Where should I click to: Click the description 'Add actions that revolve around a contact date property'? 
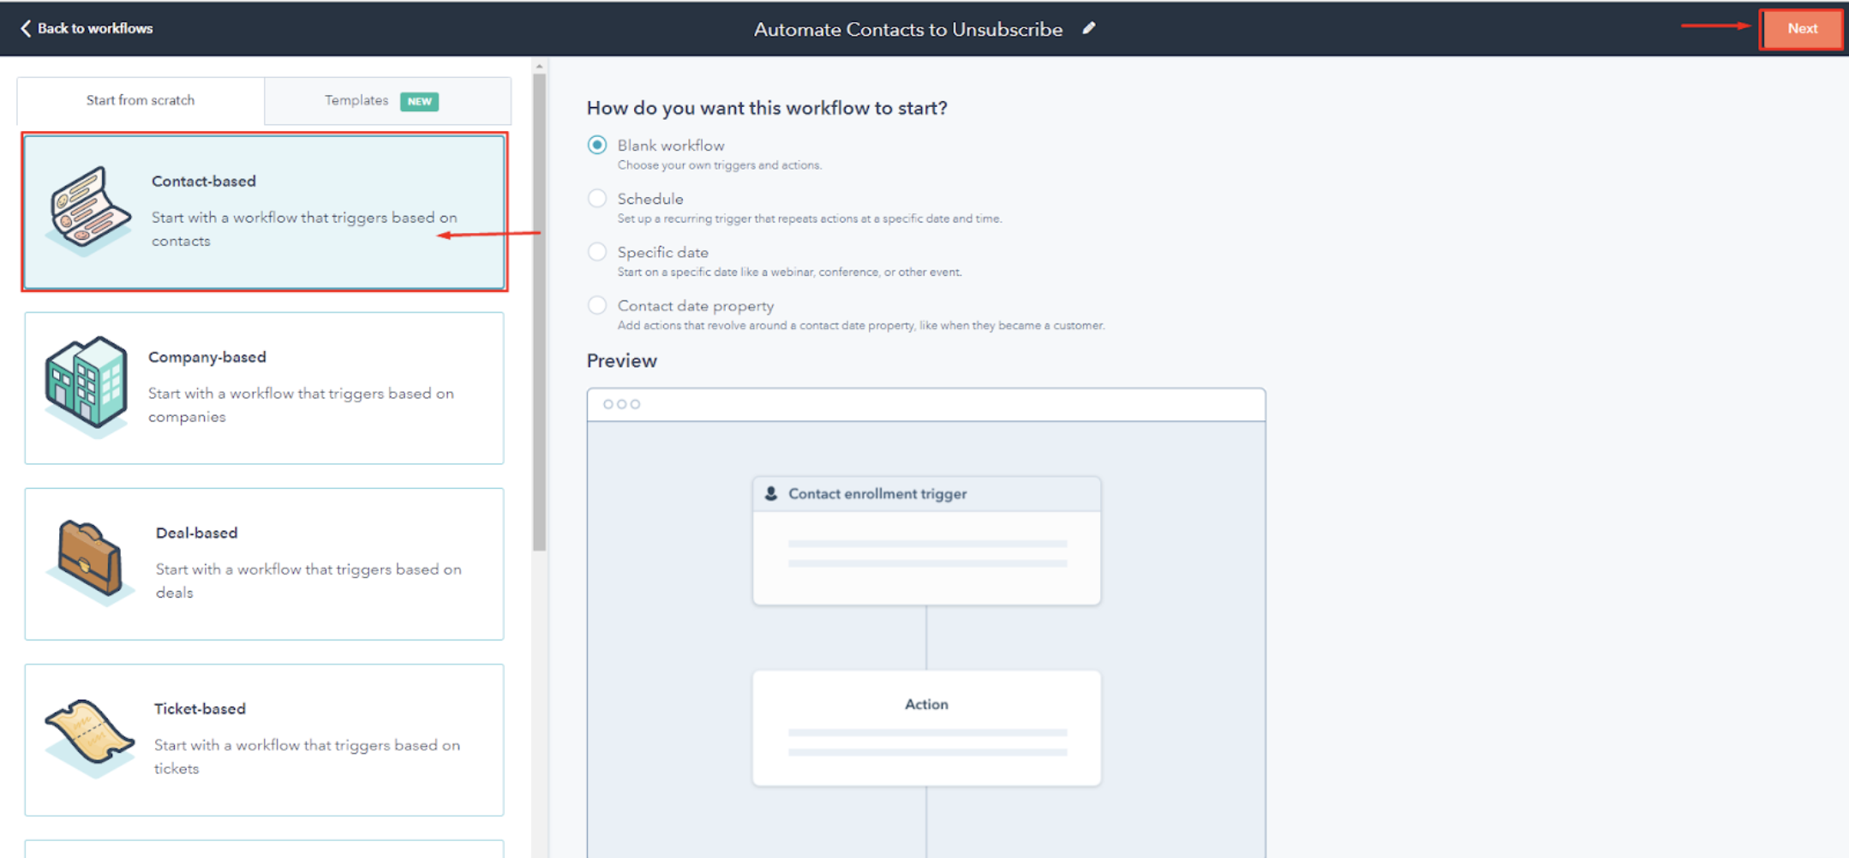[x=861, y=325]
